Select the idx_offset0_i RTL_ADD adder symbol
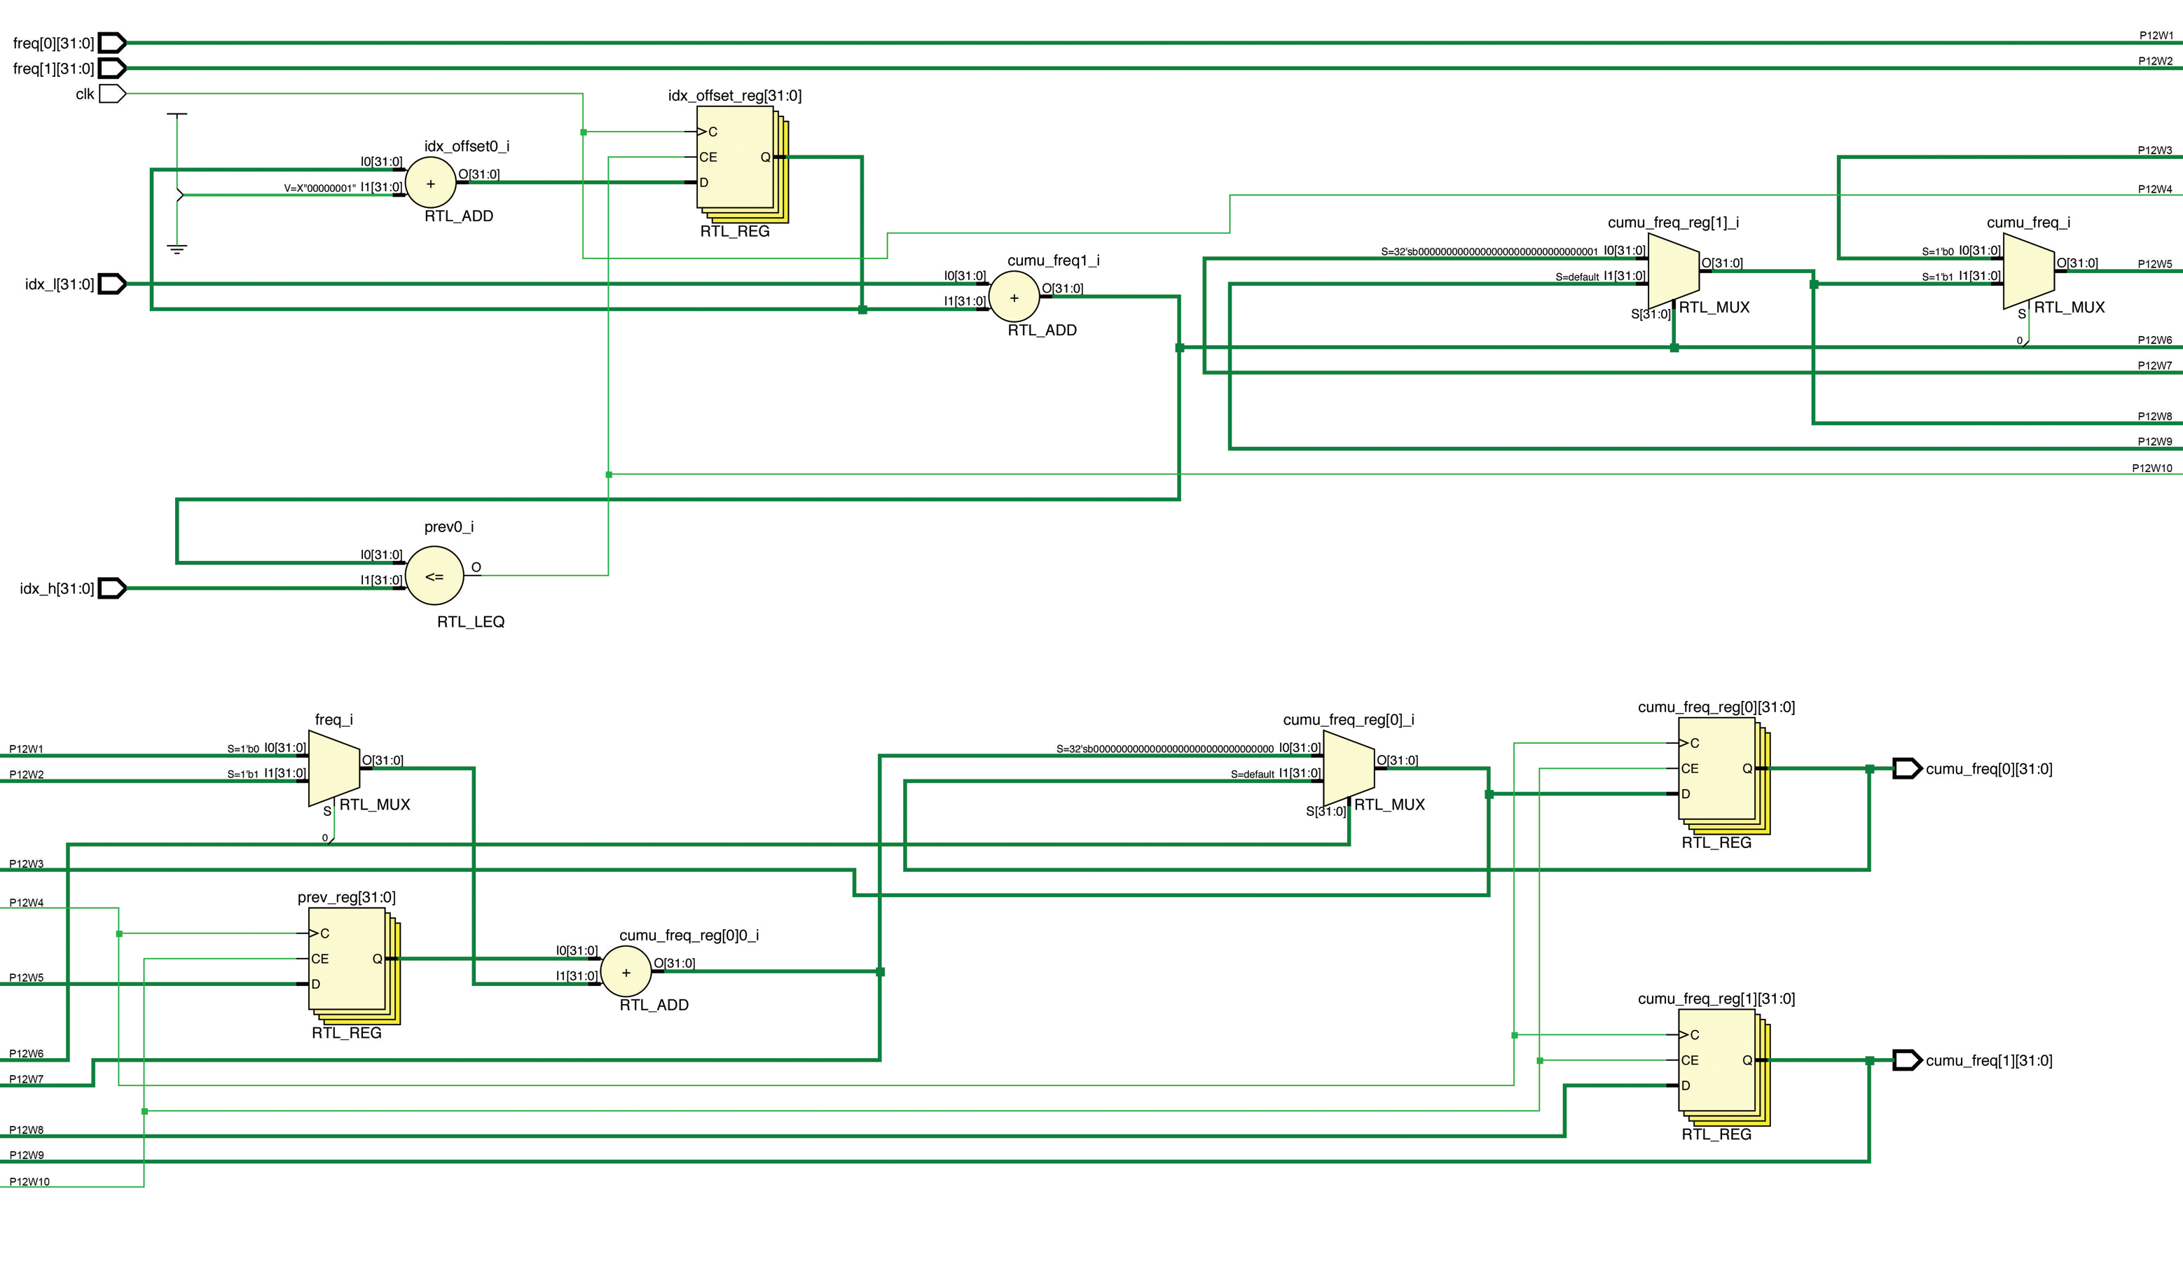 coord(431,183)
